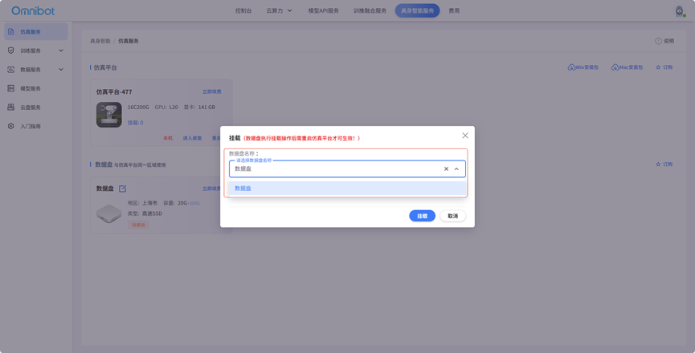Click the 训练服务 shield icon in sidebar

(11, 51)
